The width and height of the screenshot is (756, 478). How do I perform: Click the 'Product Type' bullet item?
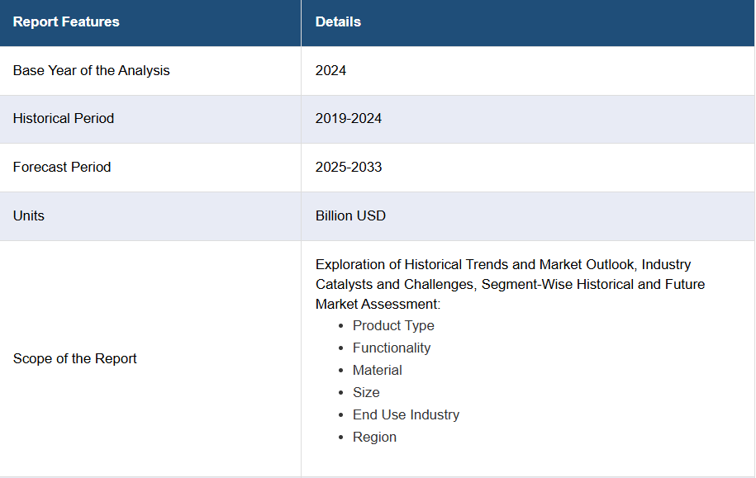tap(393, 326)
